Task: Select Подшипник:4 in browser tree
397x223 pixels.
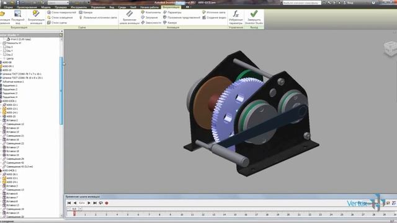Action: point(9,97)
